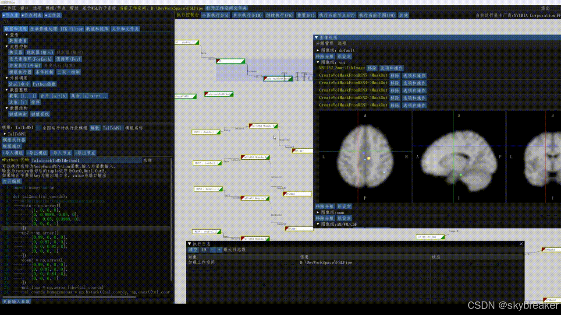561x315 pixels.
Task: Select the 文件和文件夹 category tab
Action: (125, 29)
